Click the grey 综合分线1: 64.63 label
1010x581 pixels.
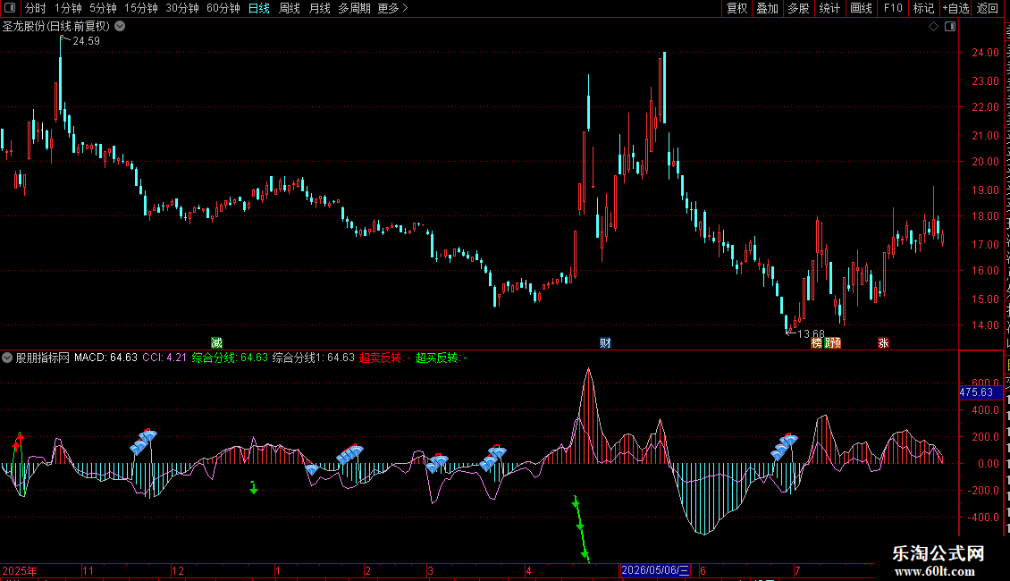[314, 358]
